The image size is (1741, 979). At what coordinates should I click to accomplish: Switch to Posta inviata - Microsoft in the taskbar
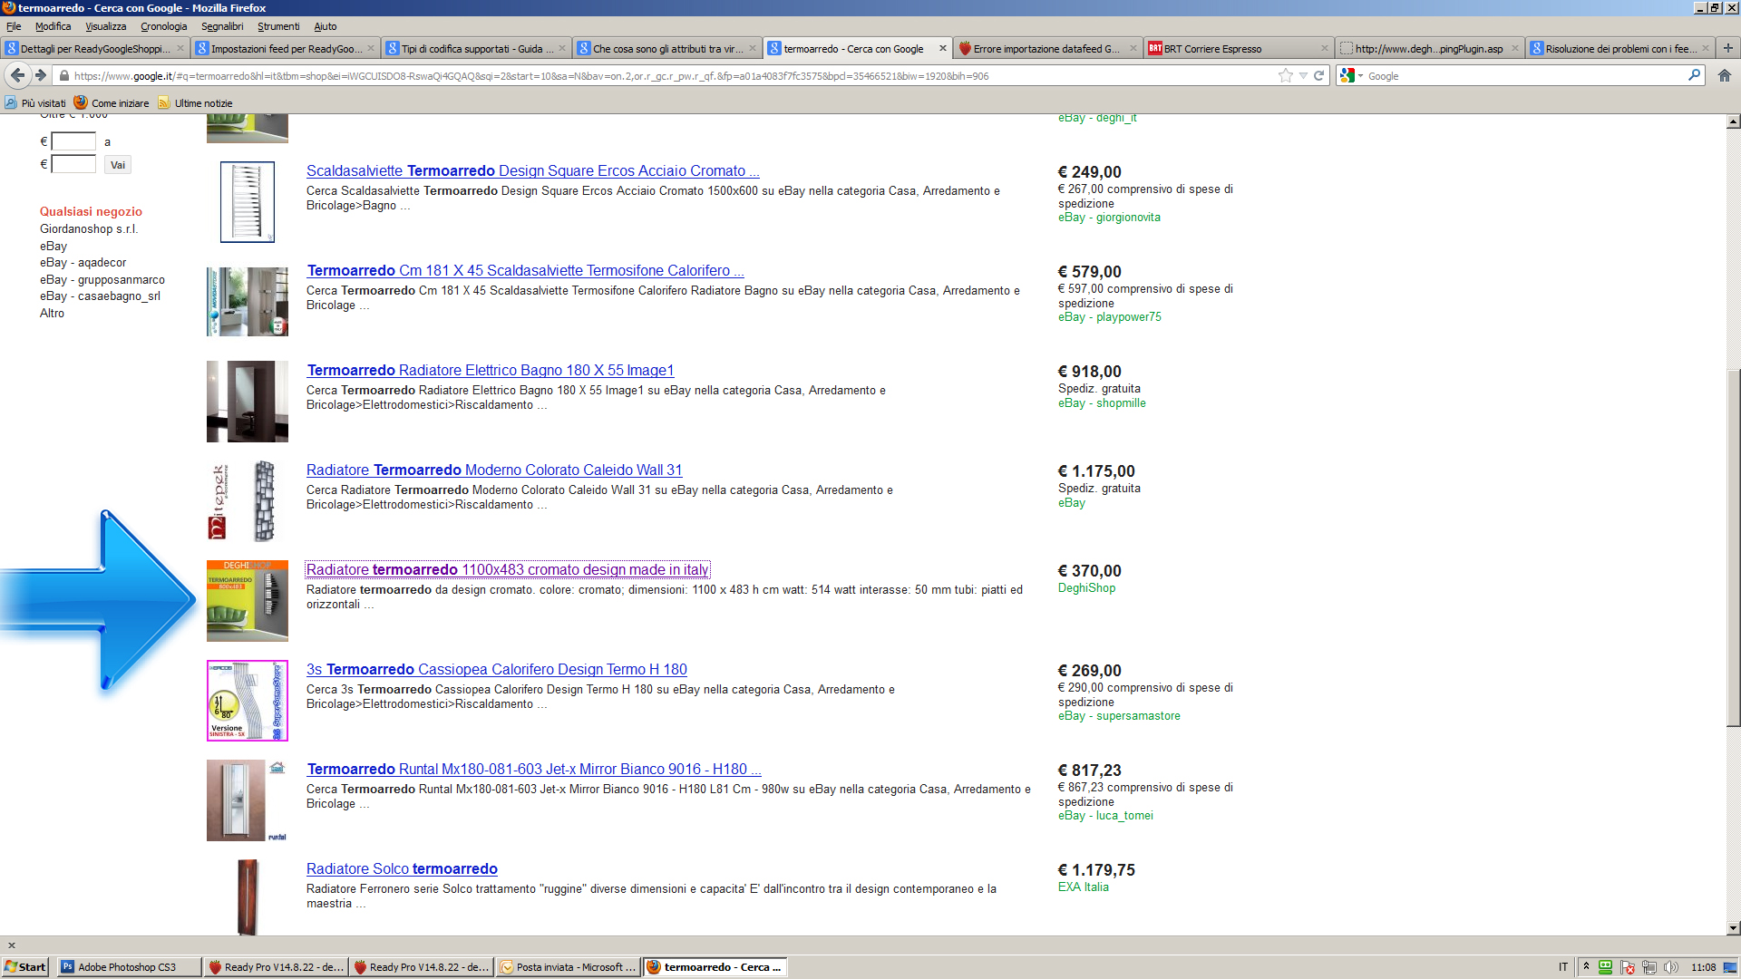[569, 967]
